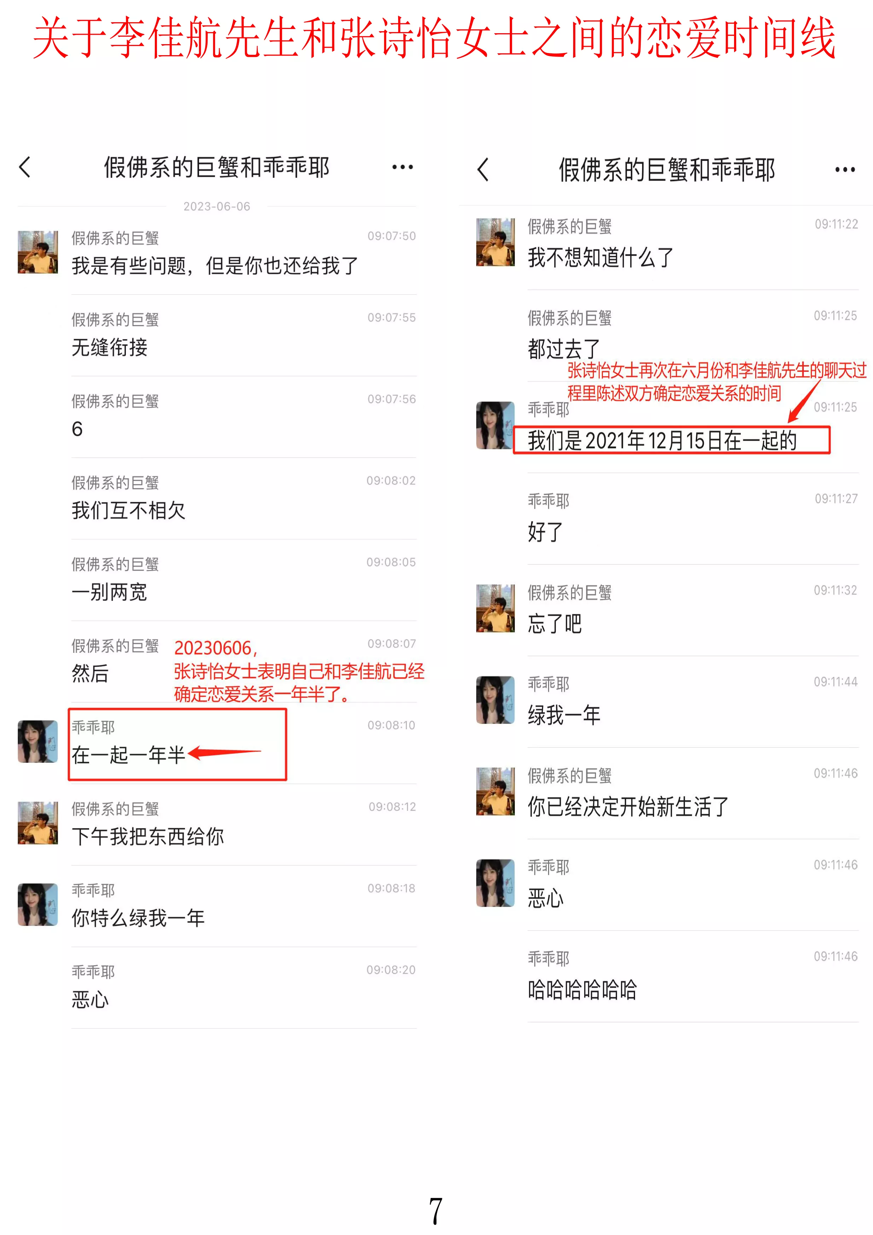The height and width of the screenshot is (1235, 873).
Task: Tap male avatar beside 我不想知道什么了
Action: pos(496,242)
